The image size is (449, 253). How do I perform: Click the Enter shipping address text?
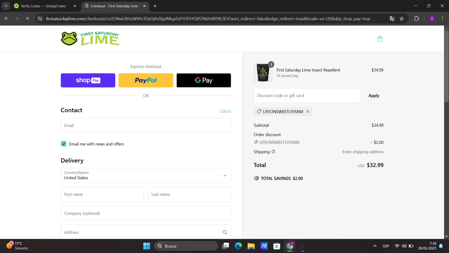363,152
